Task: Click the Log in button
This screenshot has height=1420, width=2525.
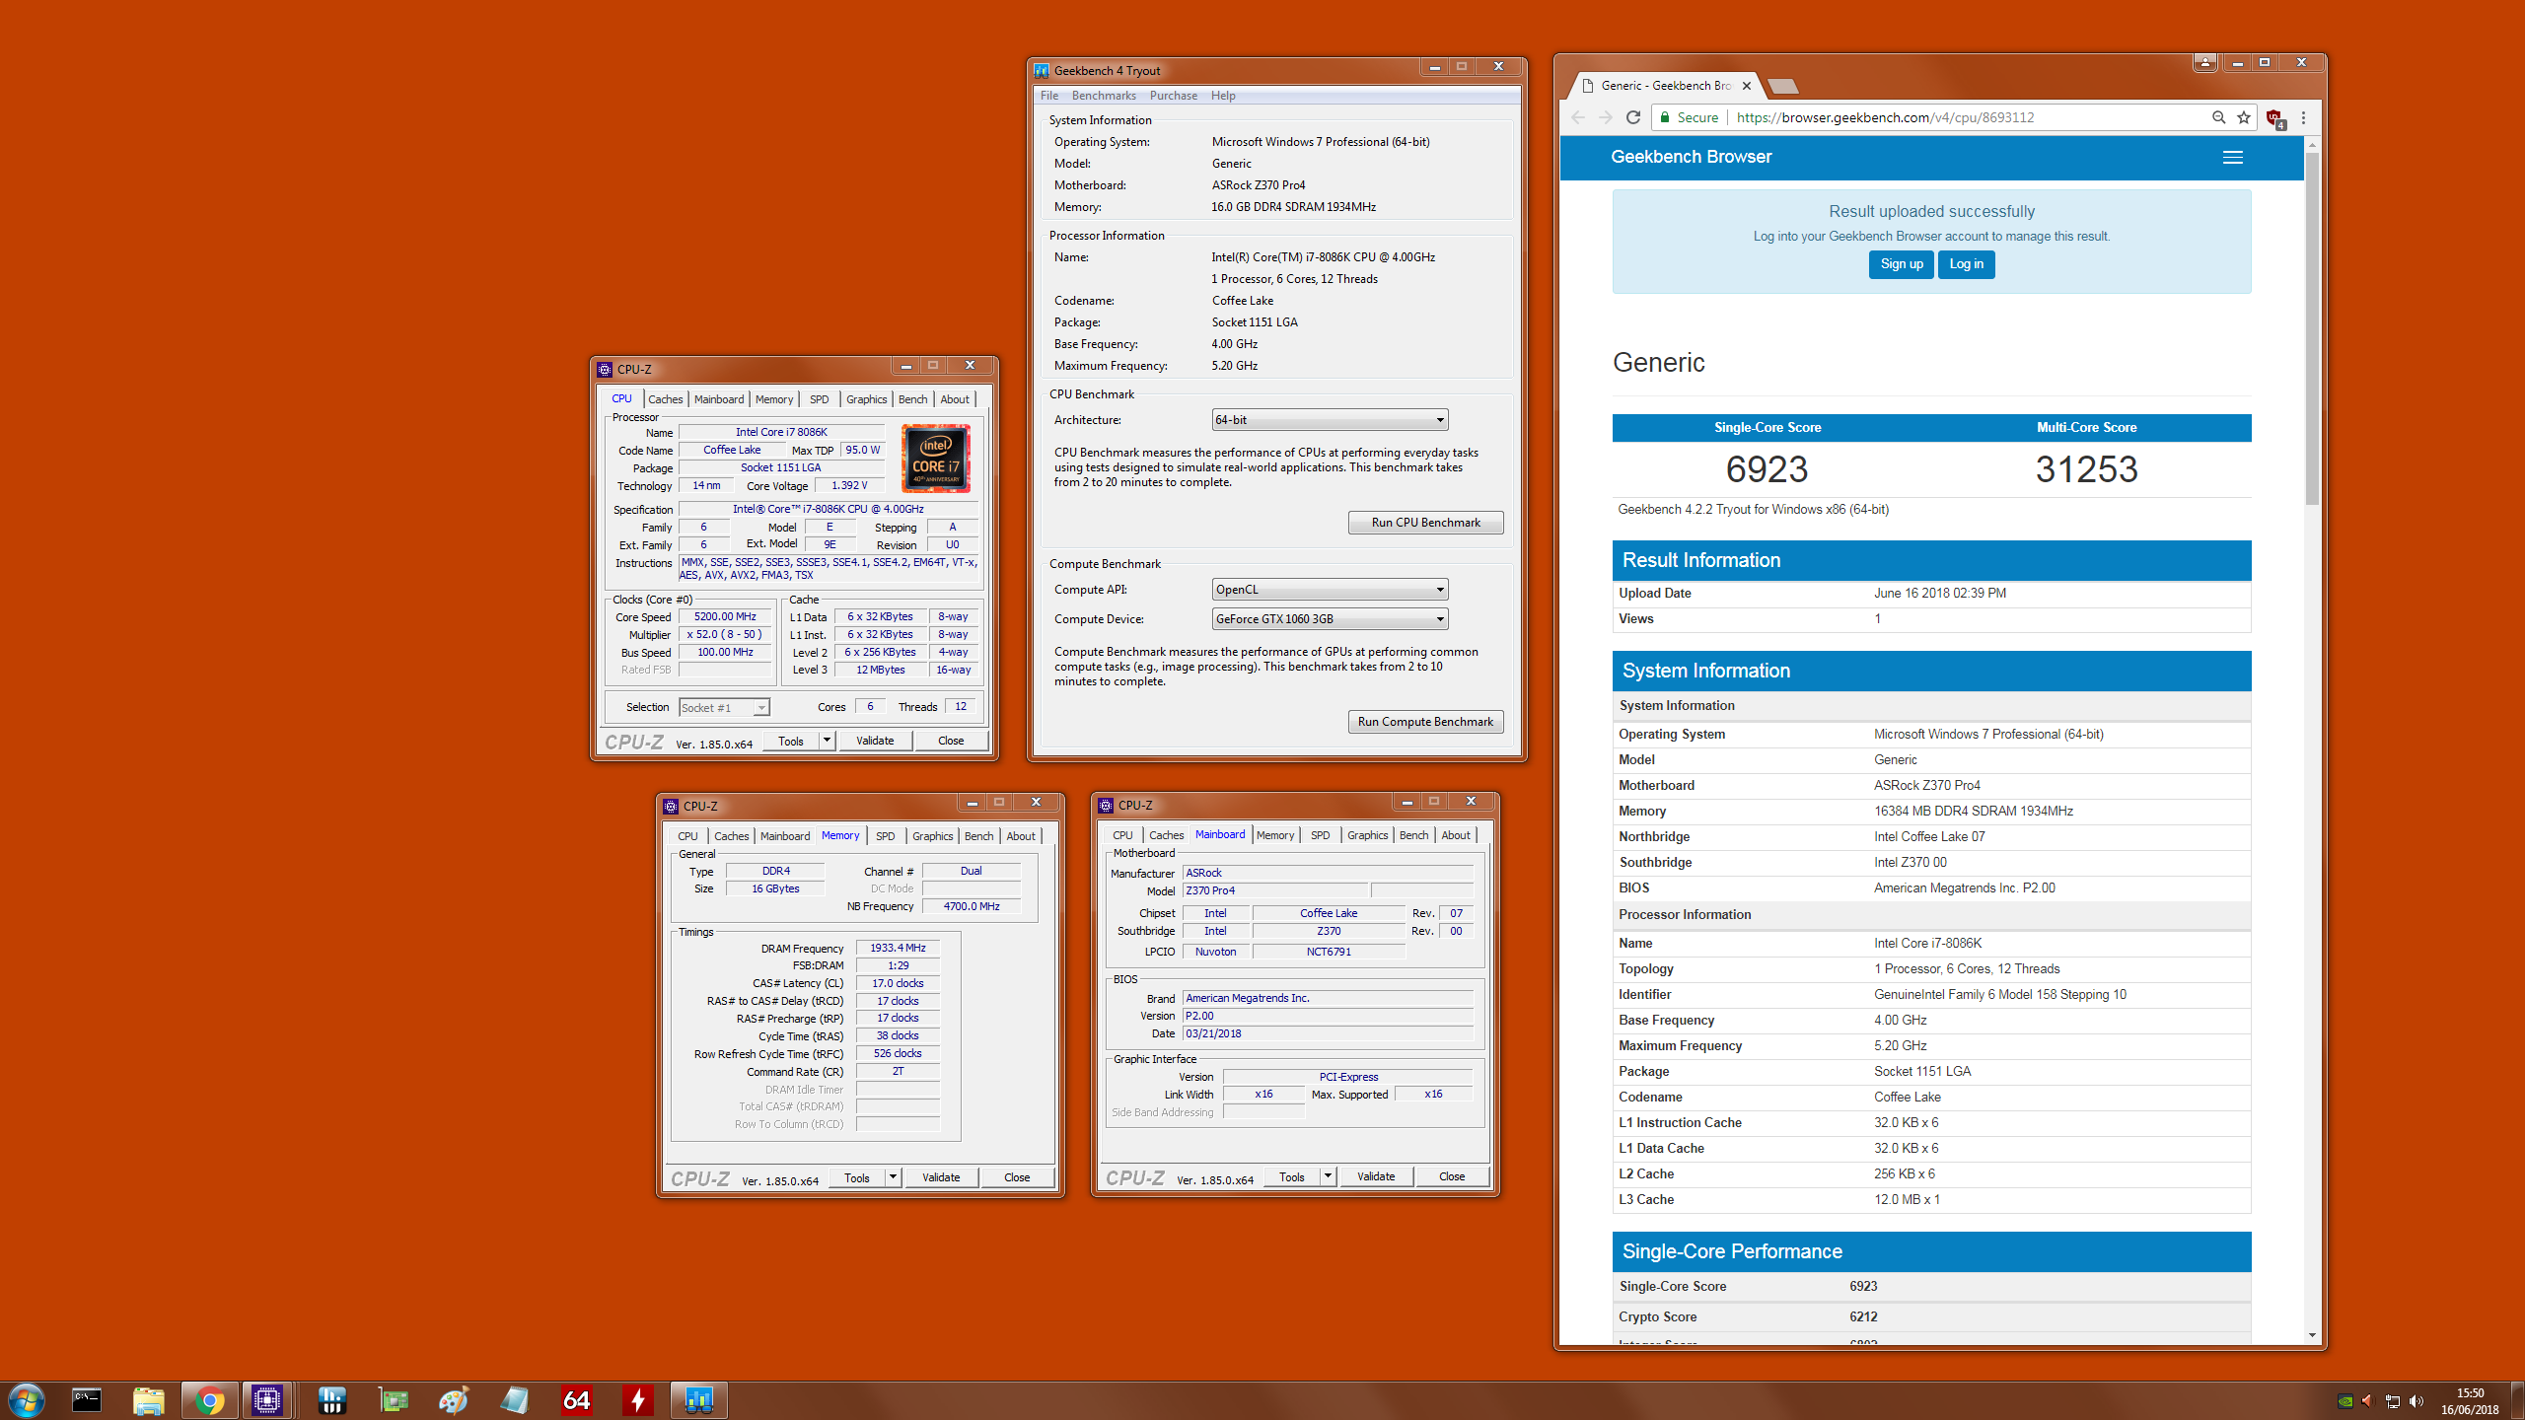Action: click(x=1967, y=264)
